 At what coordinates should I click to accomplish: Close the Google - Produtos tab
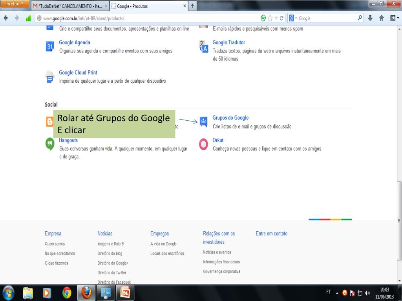185,6
